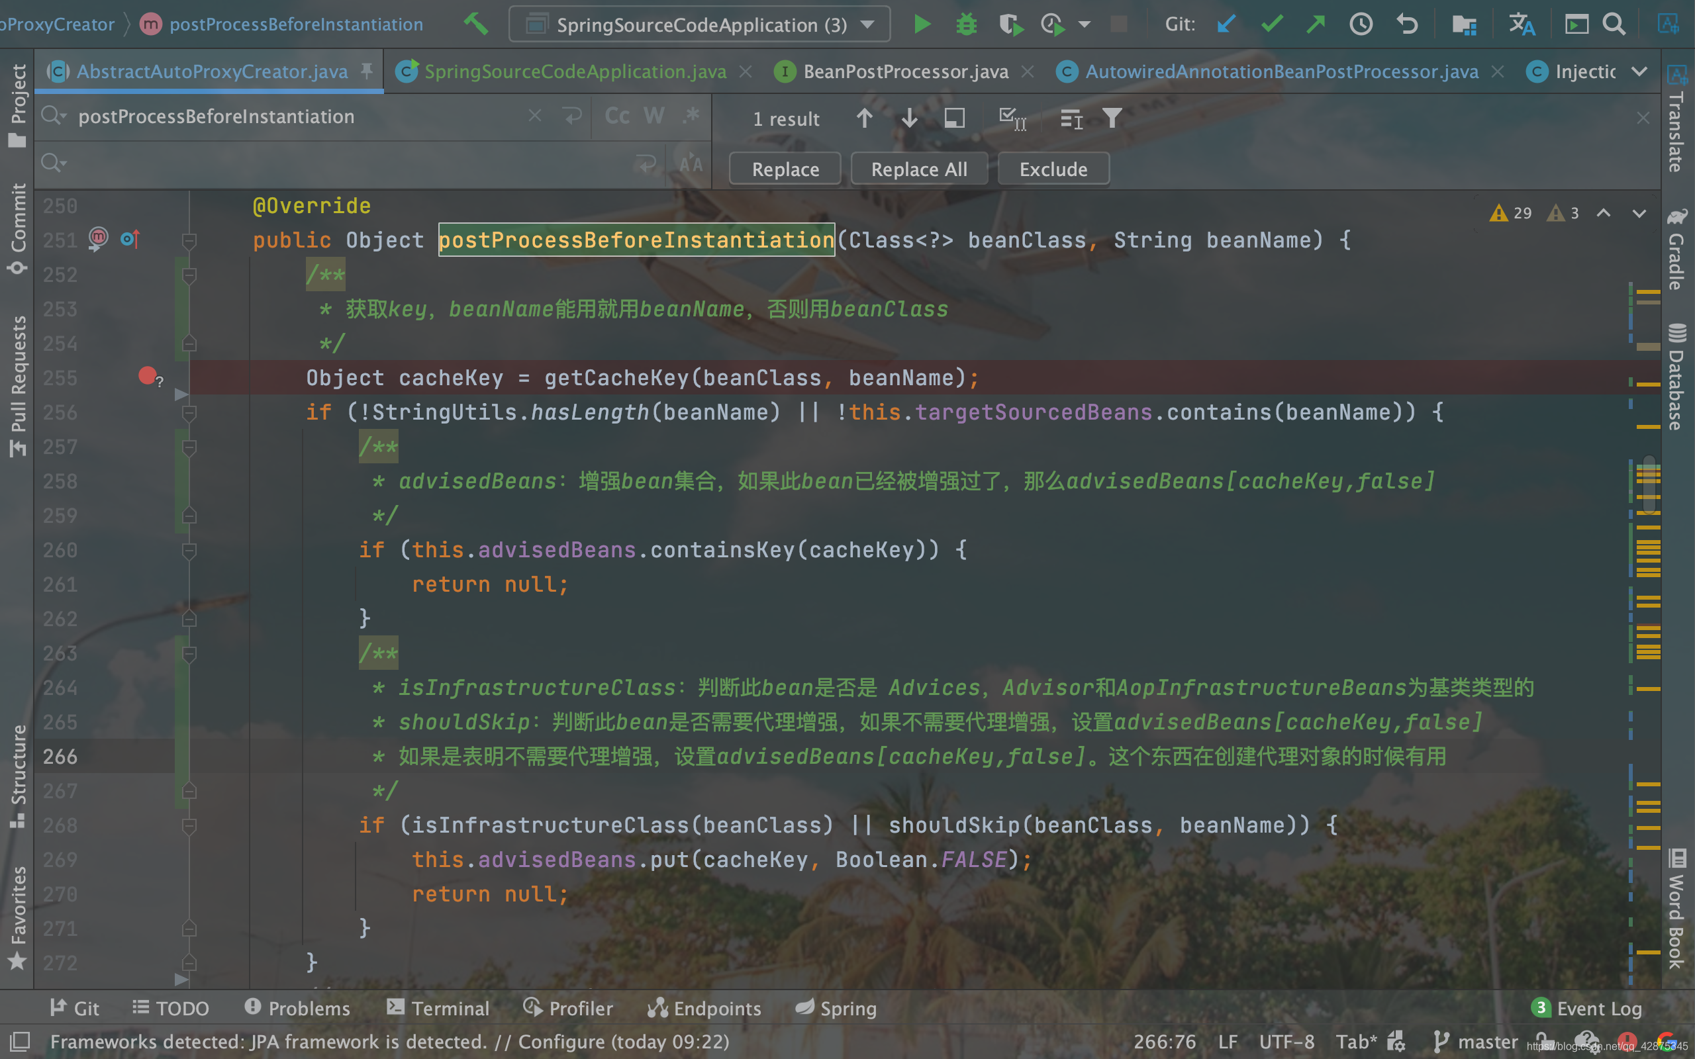1695x1059 pixels.
Task: Switch to BeanPostProcessor.java tab
Action: click(905, 71)
